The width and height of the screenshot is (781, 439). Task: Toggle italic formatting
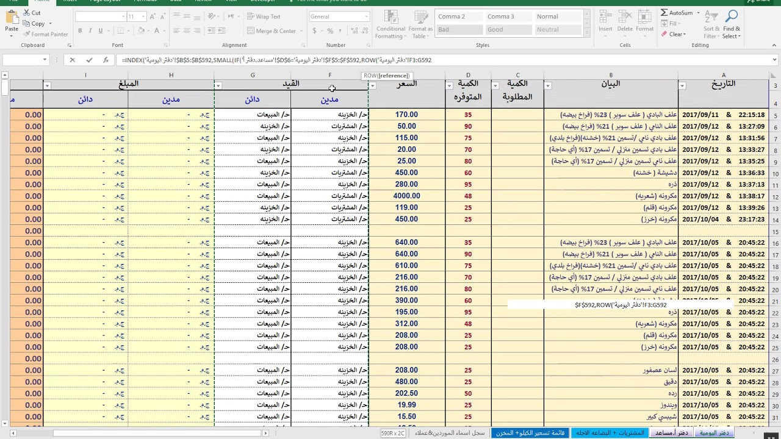[90, 31]
